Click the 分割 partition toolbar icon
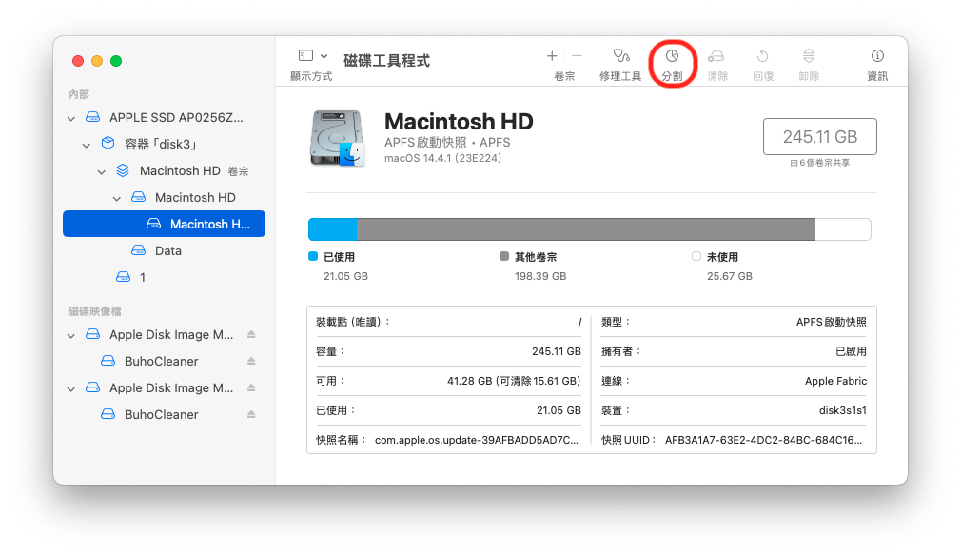The image size is (961, 555). click(x=673, y=56)
